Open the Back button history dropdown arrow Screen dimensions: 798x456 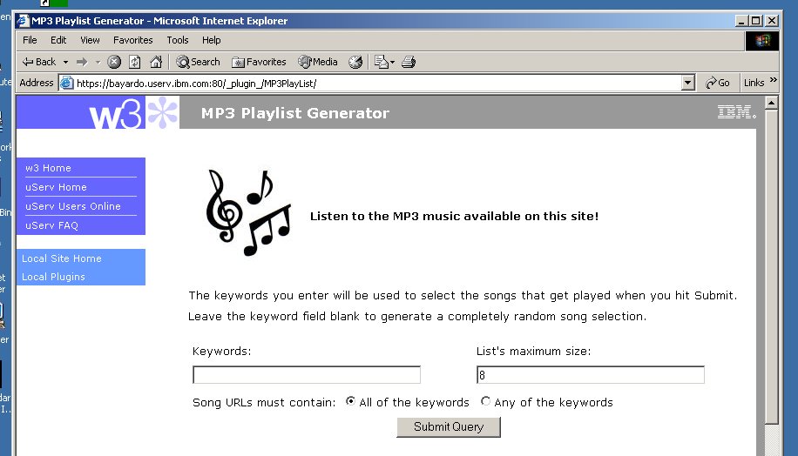(x=65, y=62)
